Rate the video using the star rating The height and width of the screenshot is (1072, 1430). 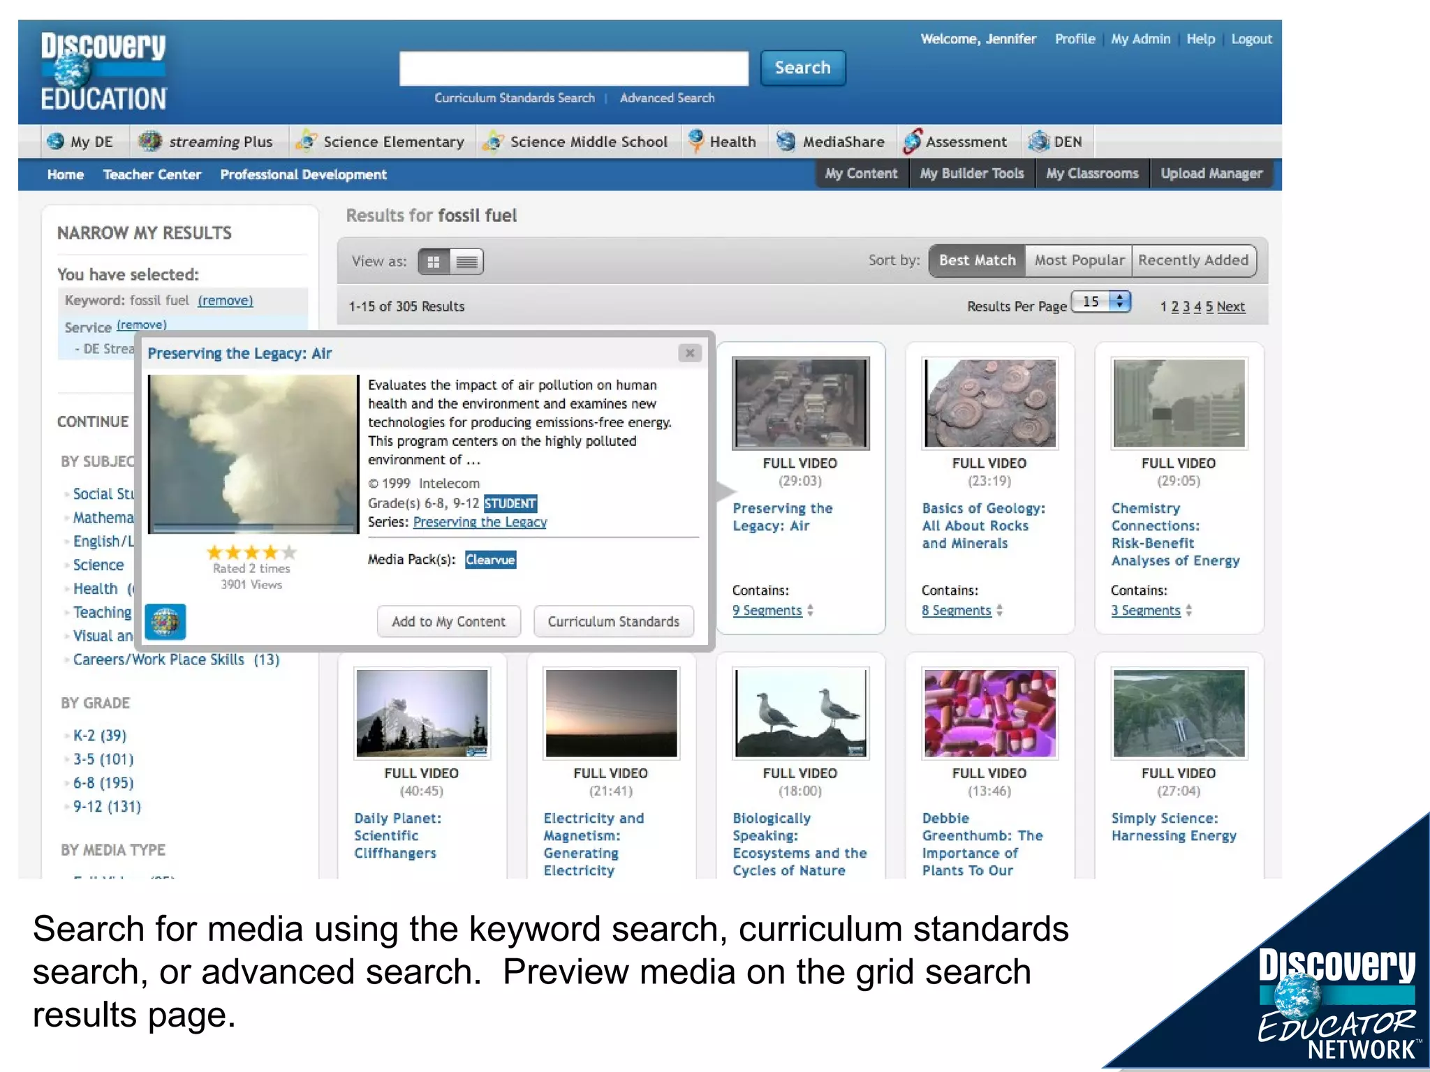(251, 553)
